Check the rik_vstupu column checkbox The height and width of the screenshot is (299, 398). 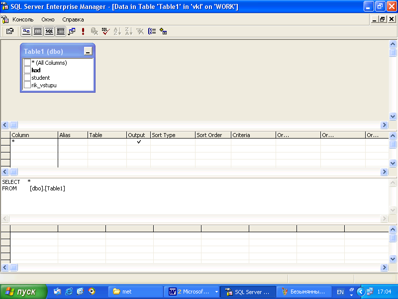[27, 85]
